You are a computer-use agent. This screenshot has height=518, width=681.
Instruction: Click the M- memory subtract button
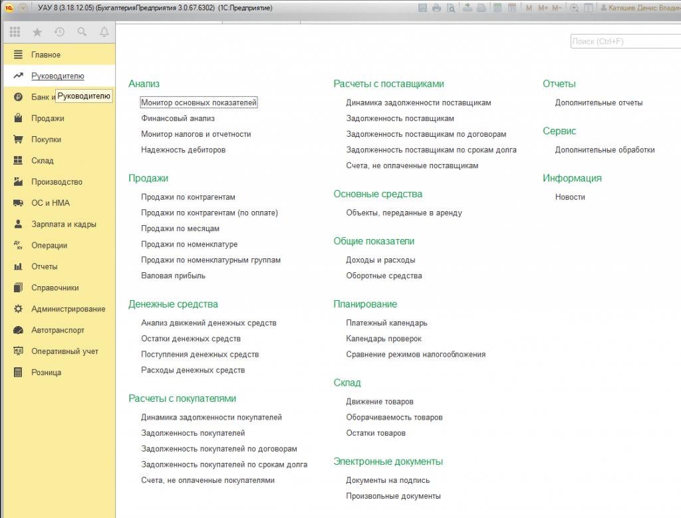557,8
